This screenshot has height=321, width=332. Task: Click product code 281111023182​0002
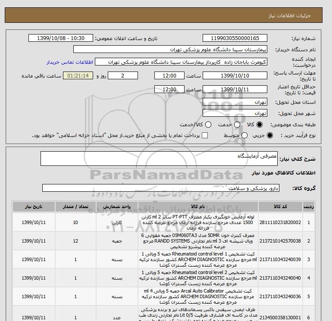(280, 222)
